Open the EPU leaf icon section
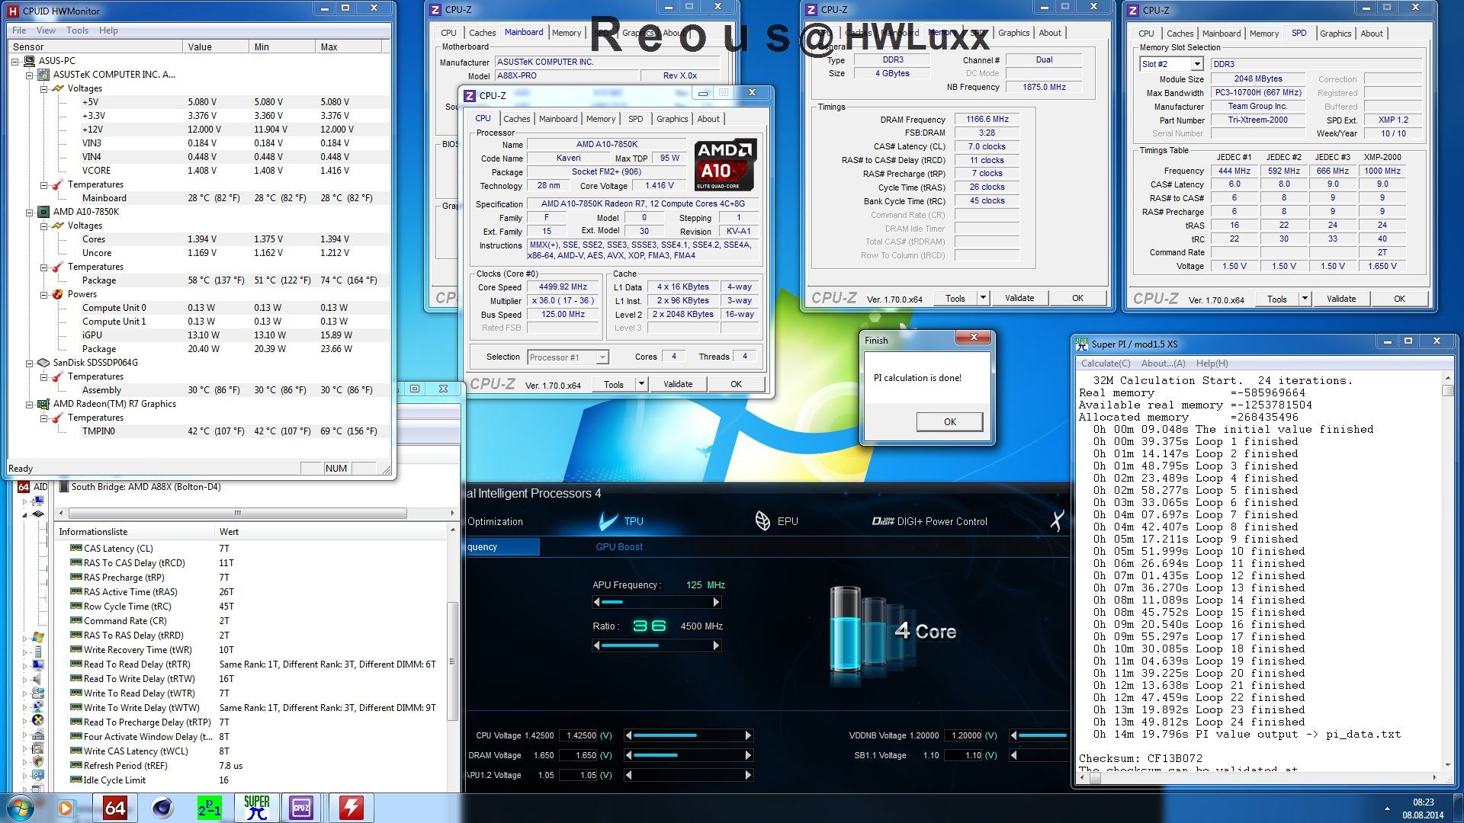Image resolution: width=1464 pixels, height=823 pixels. click(x=762, y=521)
